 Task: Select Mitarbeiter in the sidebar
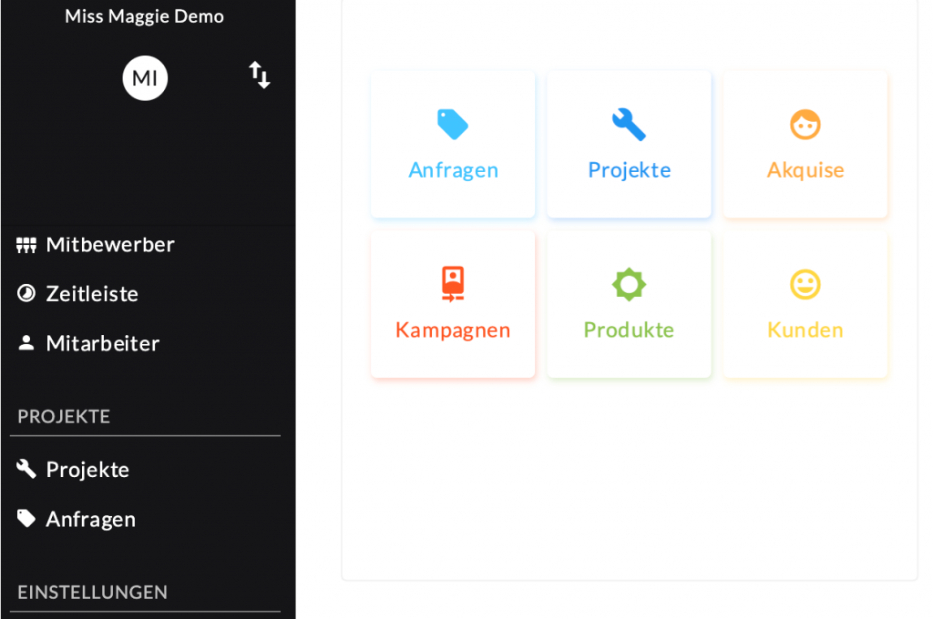pyautogui.click(x=103, y=343)
